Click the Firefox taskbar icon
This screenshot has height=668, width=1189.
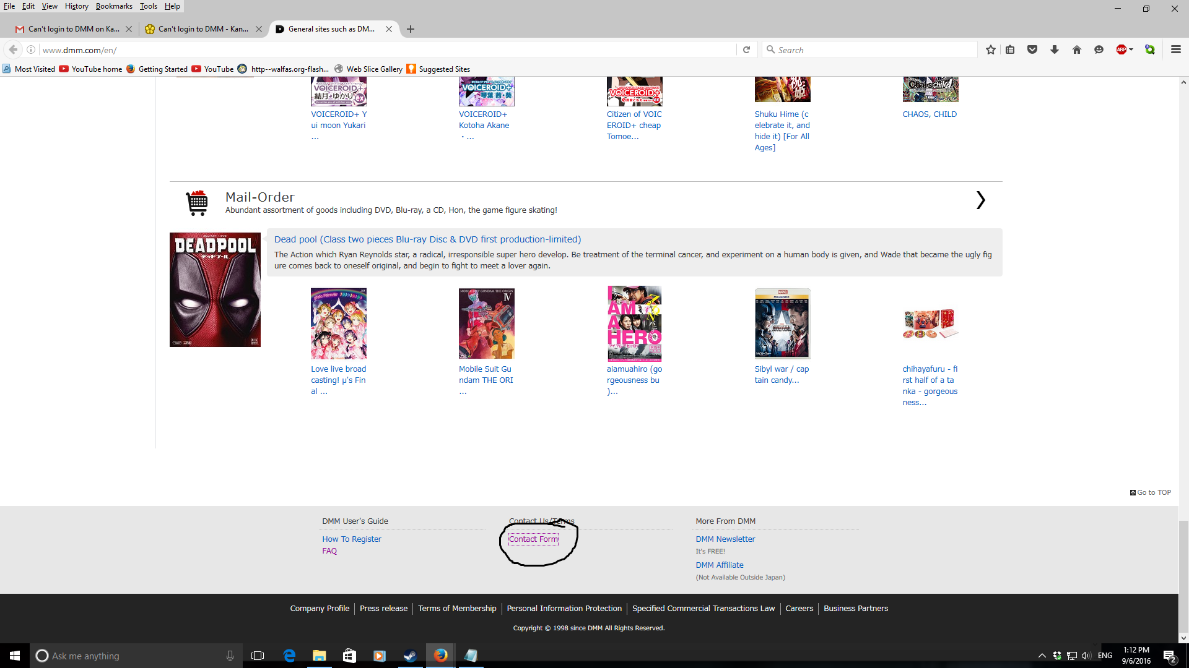pyautogui.click(x=440, y=656)
